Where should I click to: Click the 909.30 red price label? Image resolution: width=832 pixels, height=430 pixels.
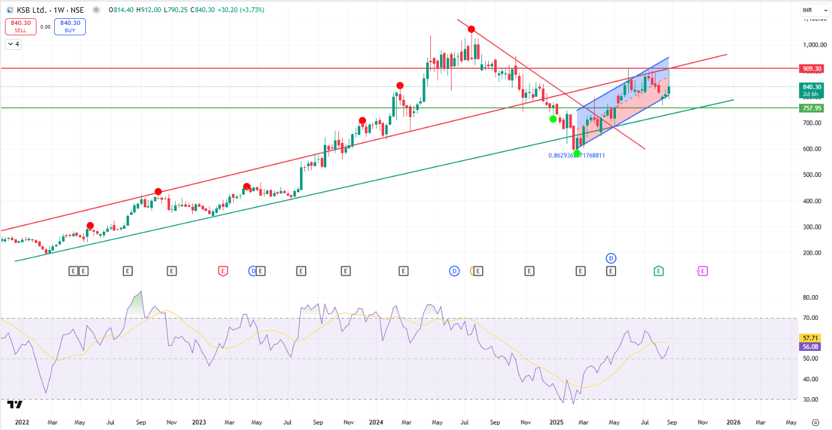813,69
